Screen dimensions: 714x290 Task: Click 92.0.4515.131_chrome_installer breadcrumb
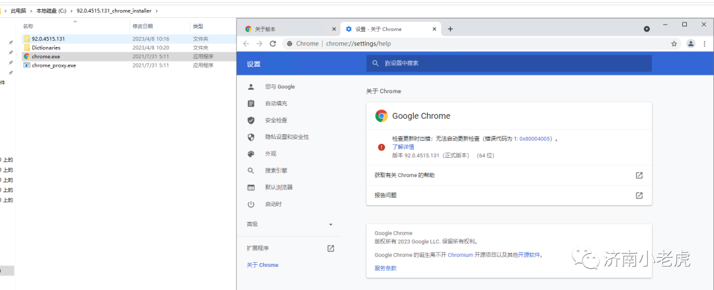tap(114, 11)
